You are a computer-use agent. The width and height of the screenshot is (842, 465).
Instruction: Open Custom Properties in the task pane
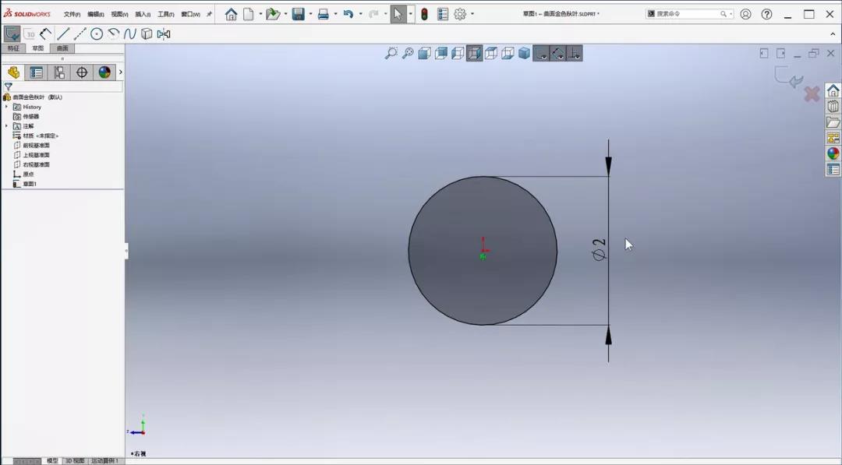pyautogui.click(x=833, y=170)
